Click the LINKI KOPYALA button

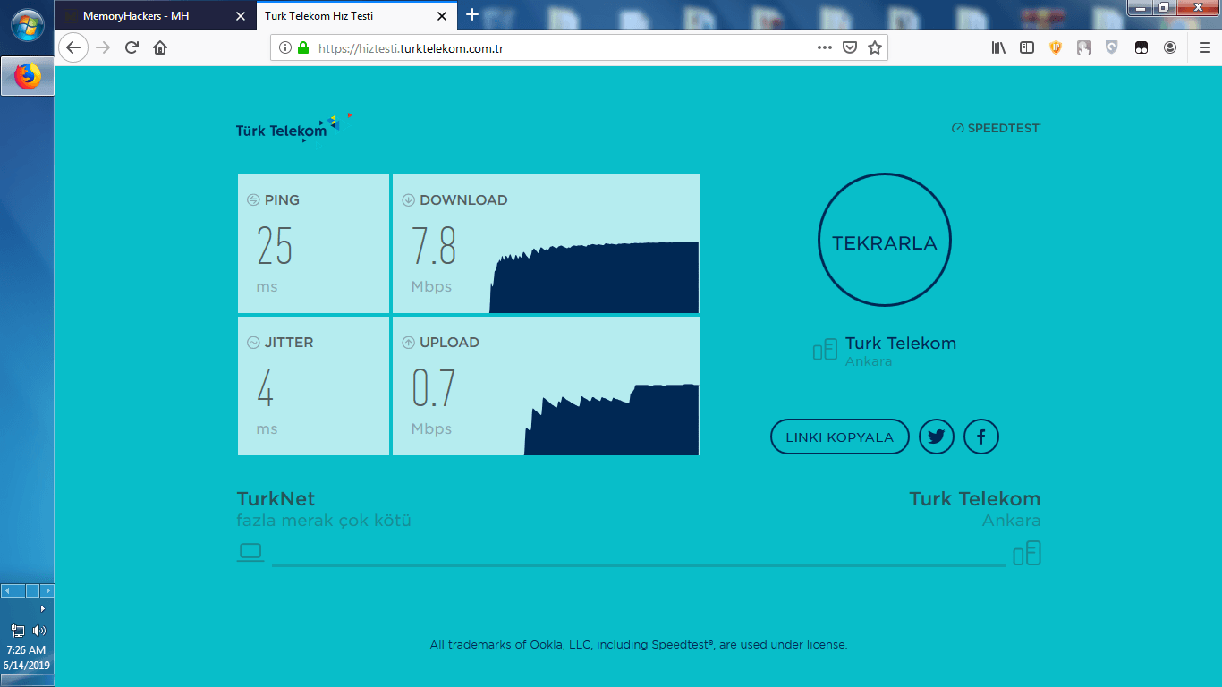pyautogui.click(x=839, y=437)
